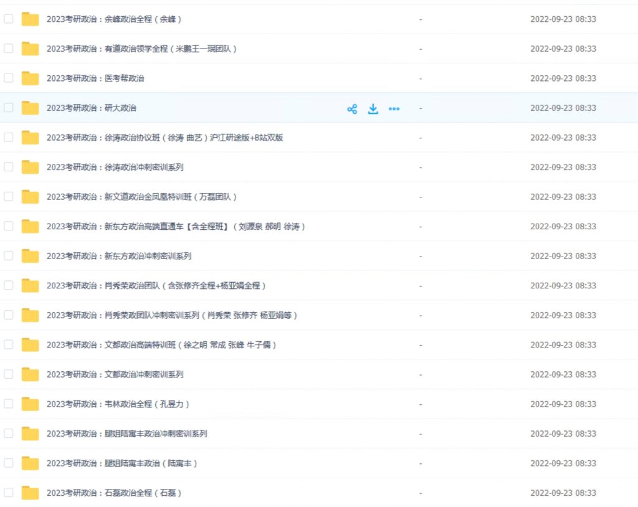Tick checkbox for 腿姐陆寓丰政治冲刺密训系列
This screenshot has width=638, height=507.
tap(9, 434)
